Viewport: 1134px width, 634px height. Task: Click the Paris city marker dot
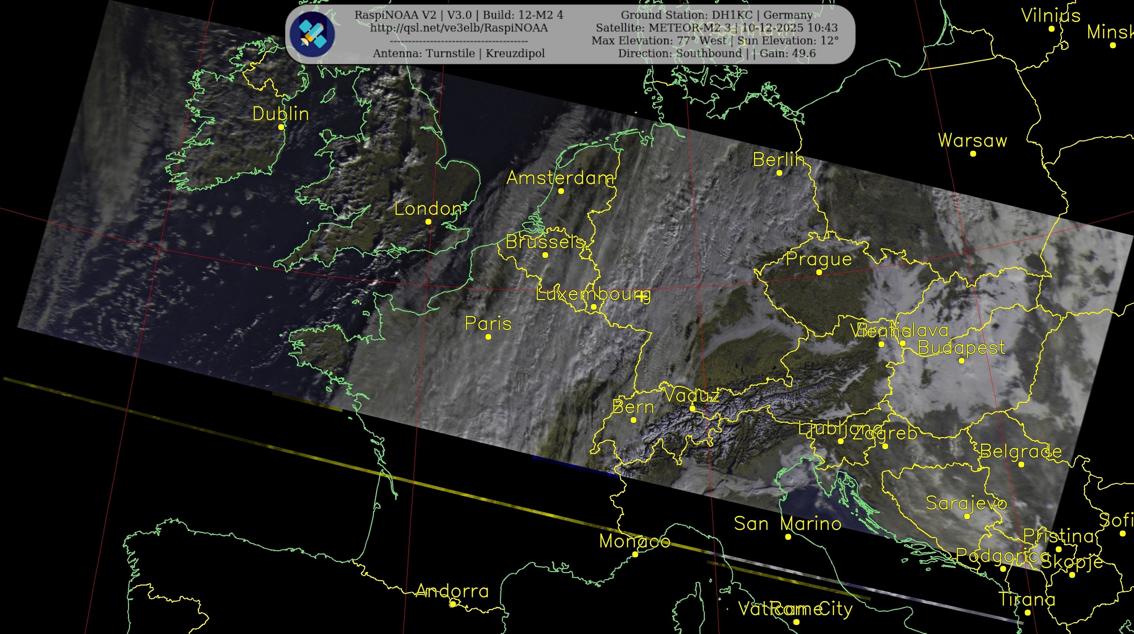tap(488, 337)
